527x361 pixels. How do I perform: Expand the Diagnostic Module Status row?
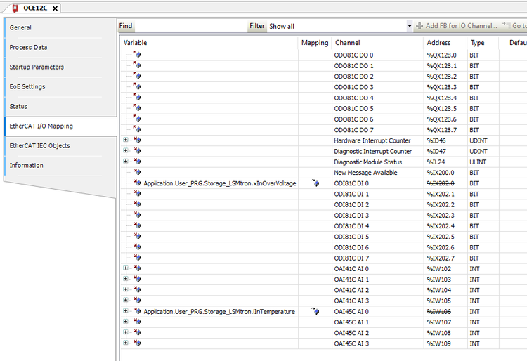pyautogui.click(x=126, y=162)
